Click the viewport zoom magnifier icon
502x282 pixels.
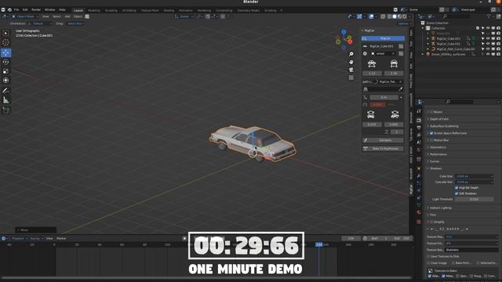click(351, 54)
